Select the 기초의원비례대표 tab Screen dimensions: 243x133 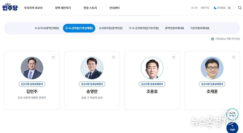coord(200,28)
